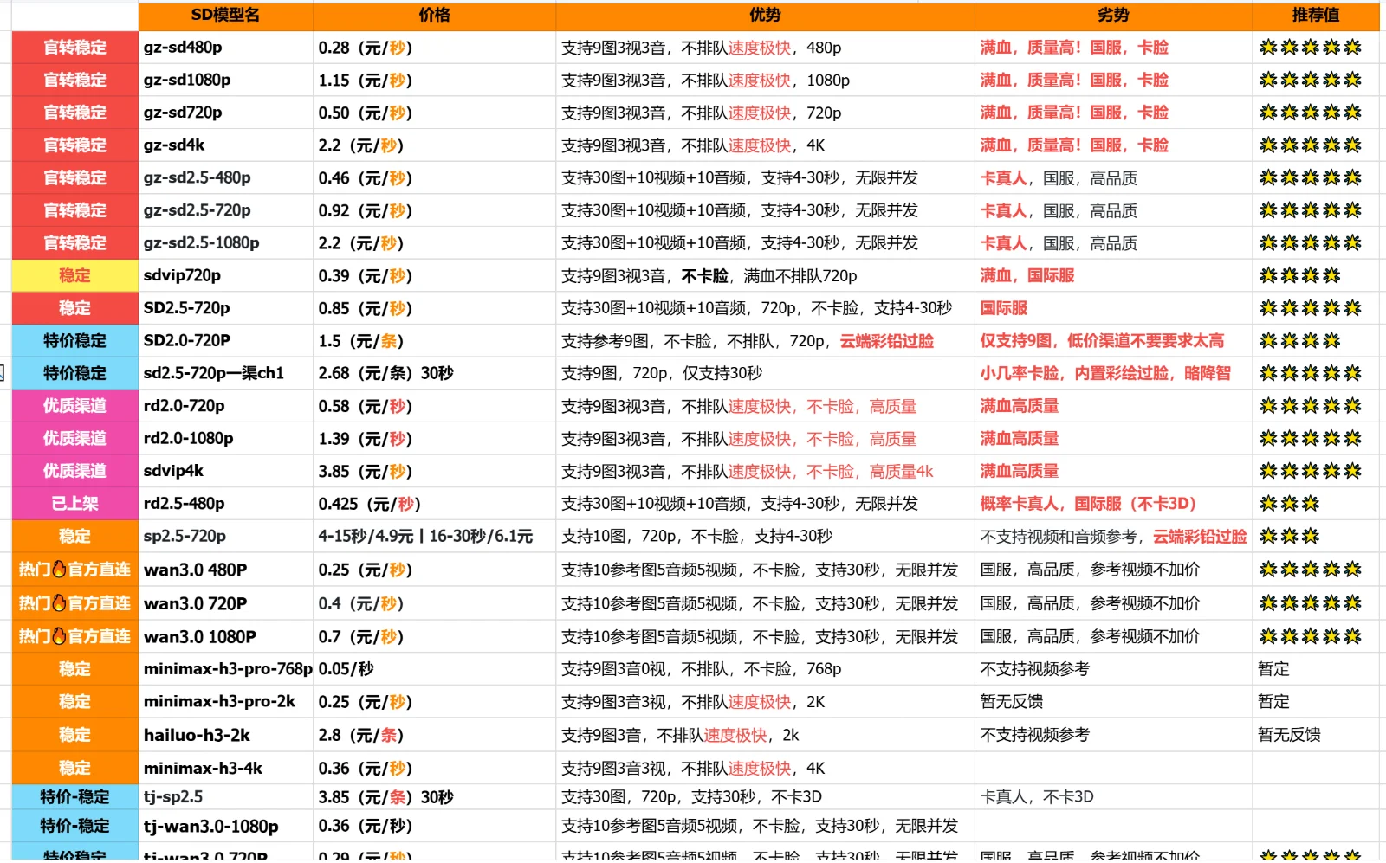Click the gz-sd480p model cell
Viewport: 1386px width, 863px height.
[225, 48]
